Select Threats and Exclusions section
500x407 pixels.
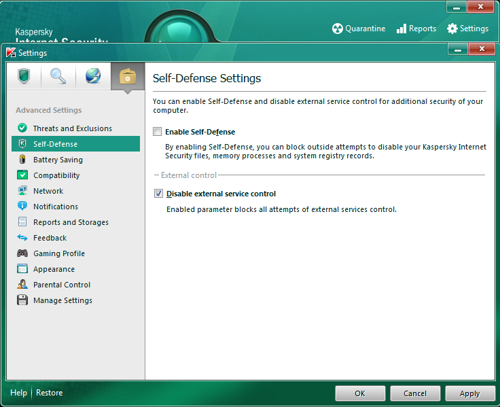[75, 128]
